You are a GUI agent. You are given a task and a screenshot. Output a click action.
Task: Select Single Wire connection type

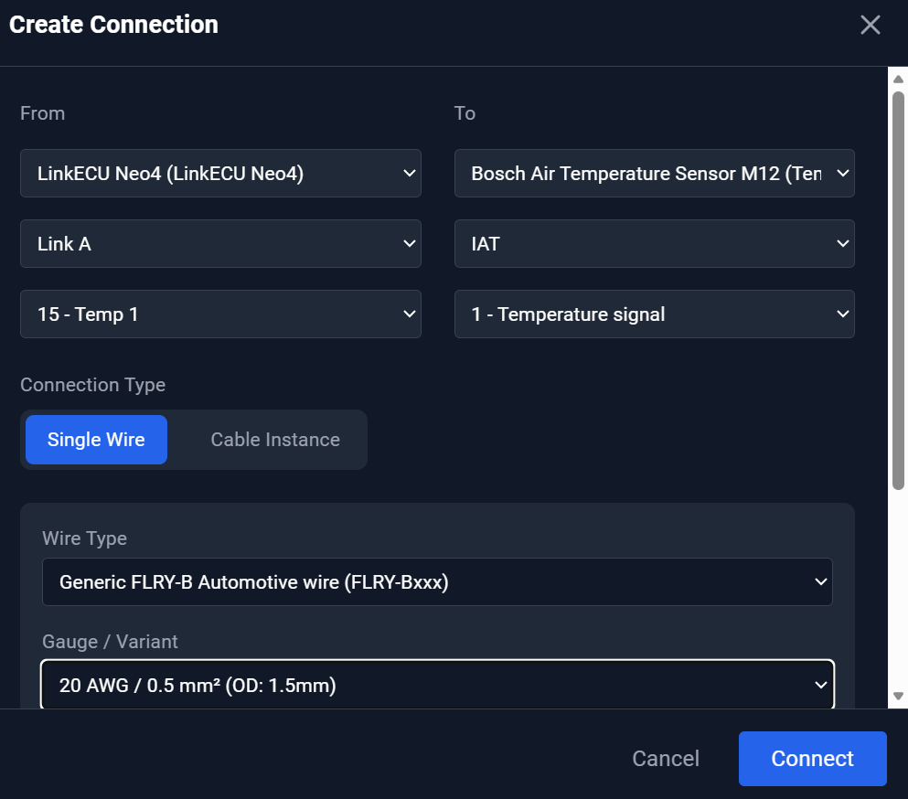(96, 440)
